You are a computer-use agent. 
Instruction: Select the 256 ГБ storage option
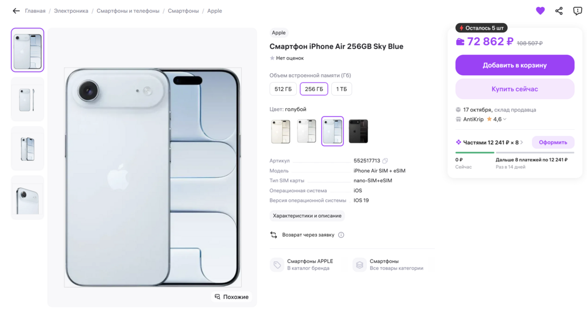coord(313,89)
